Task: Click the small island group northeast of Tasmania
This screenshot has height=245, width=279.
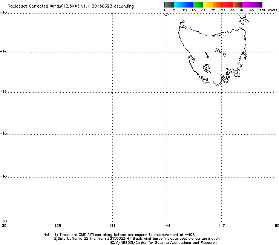Action: tap(244, 19)
